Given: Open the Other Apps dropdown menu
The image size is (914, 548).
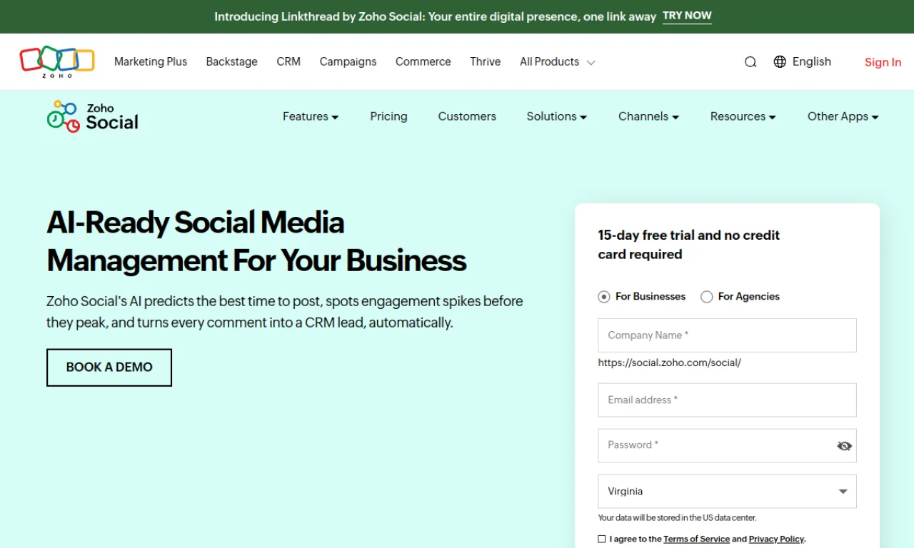Looking at the screenshot, I should coord(843,116).
